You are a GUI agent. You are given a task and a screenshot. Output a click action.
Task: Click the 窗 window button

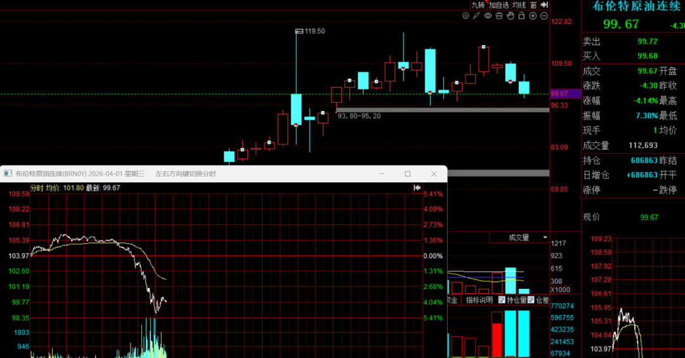click(x=533, y=5)
